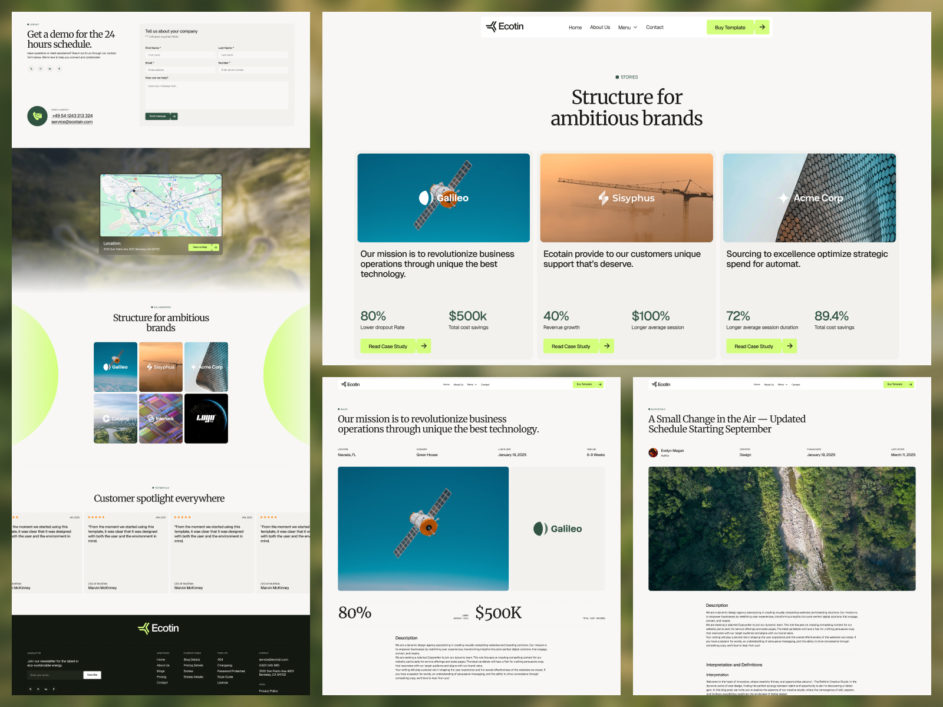
Task: Open the Style Guide footer link
Action: coord(225,677)
